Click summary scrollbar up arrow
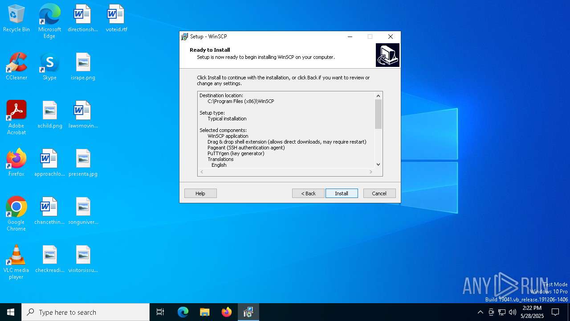 [x=379, y=95]
